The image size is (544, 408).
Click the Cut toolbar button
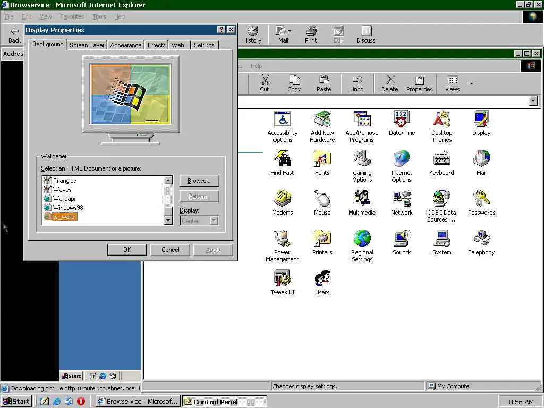tap(265, 83)
